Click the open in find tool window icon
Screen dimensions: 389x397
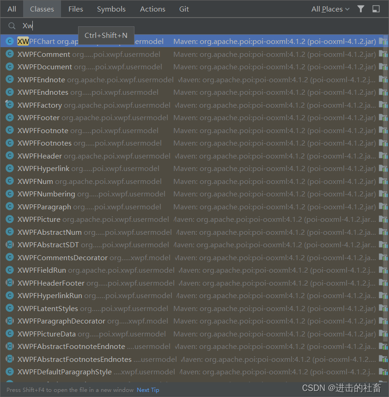[x=376, y=9]
